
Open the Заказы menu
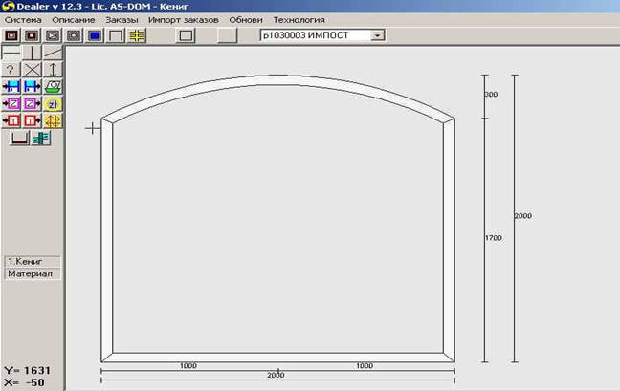122,20
